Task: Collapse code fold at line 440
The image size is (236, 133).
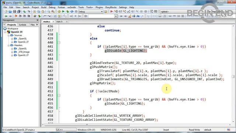Action: [x=59, y=42]
